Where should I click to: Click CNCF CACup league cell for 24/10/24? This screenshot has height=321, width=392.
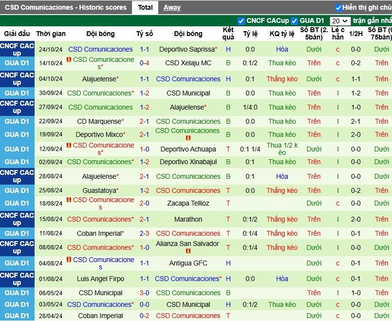[x=17, y=50]
